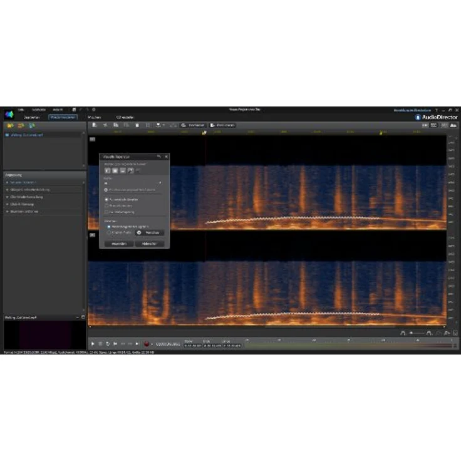This screenshot has height=461, width=461.
Task: Expand first adjustment item in Anpassung list
Action: [x=7, y=182]
